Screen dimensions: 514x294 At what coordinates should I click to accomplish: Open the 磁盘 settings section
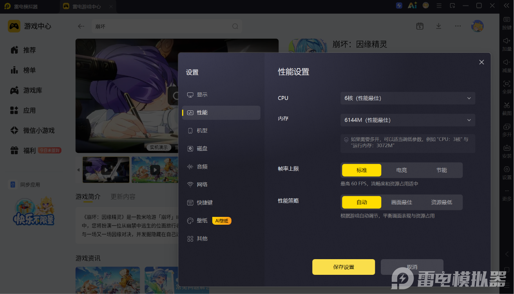[x=221, y=149]
